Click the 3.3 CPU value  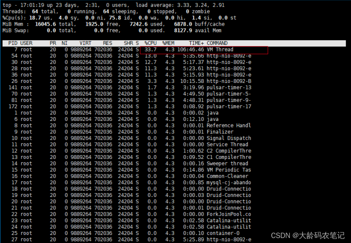tap(152, 81)
